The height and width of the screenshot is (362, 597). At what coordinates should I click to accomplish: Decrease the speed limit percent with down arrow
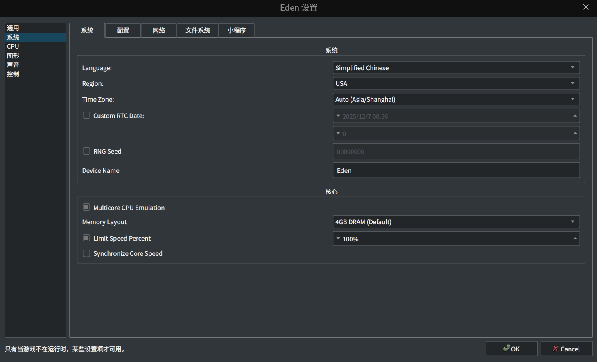(338, 239)
